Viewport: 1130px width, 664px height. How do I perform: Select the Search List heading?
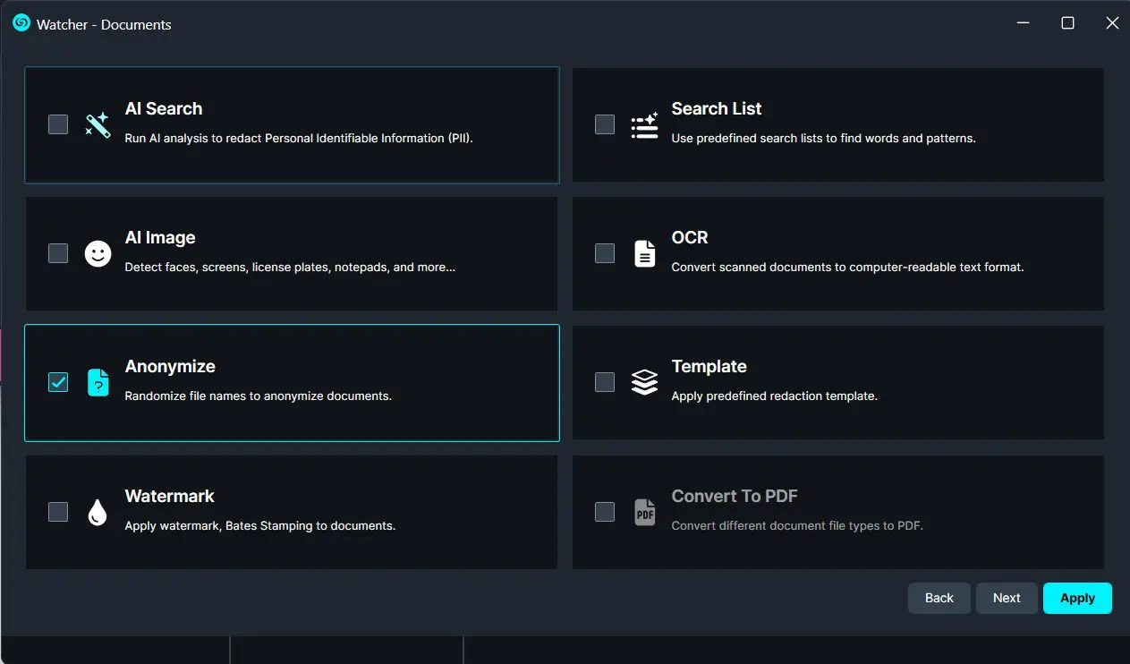(717, 108)
